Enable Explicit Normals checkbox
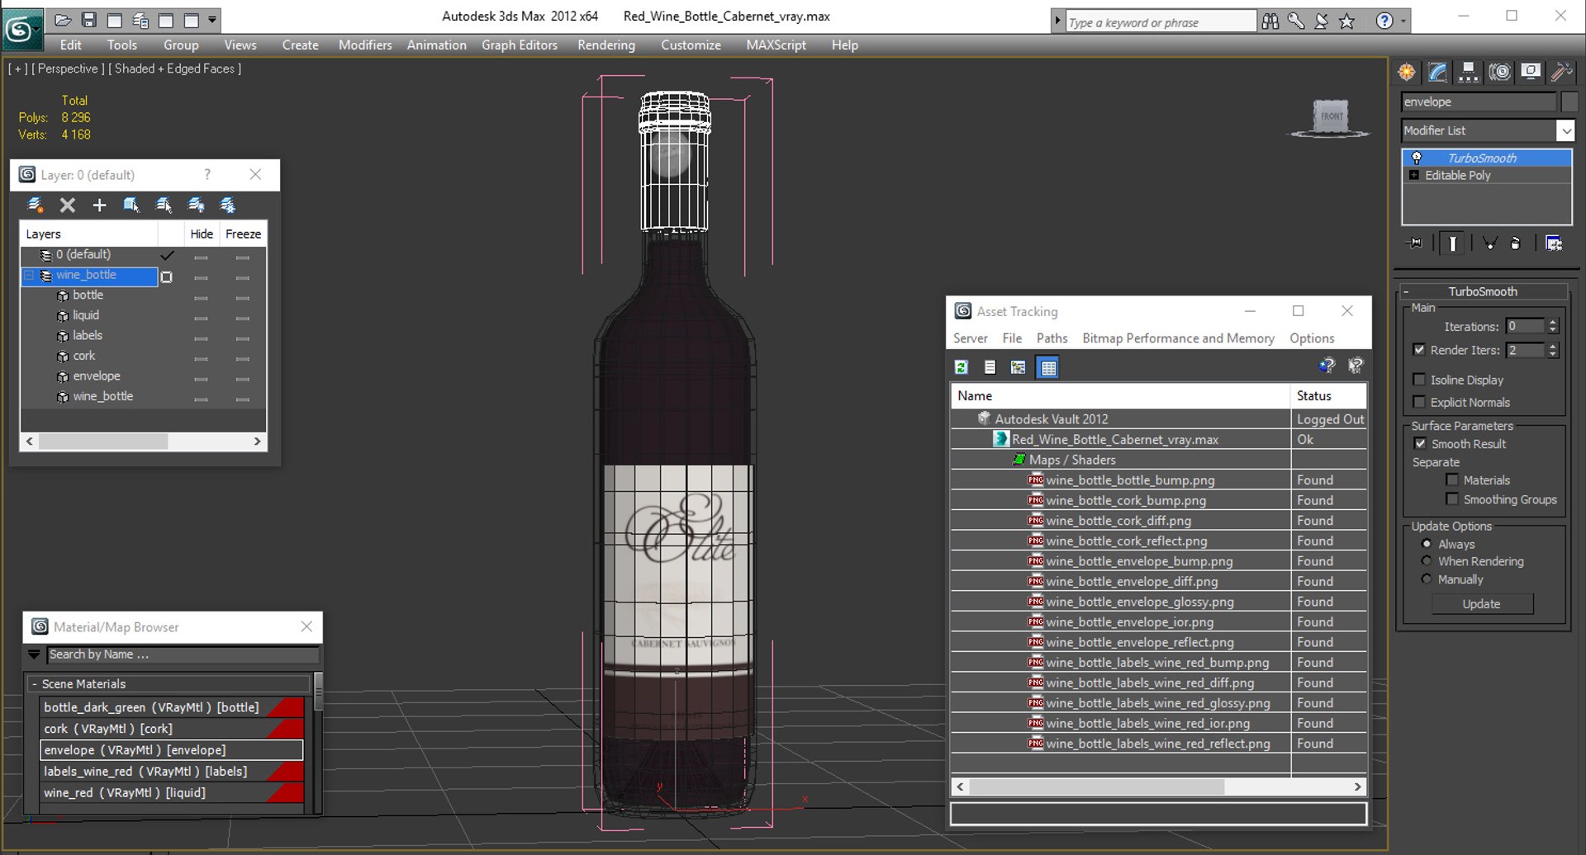The height and width of the screenshot is (855, 1586). (x=1418, y=402)
